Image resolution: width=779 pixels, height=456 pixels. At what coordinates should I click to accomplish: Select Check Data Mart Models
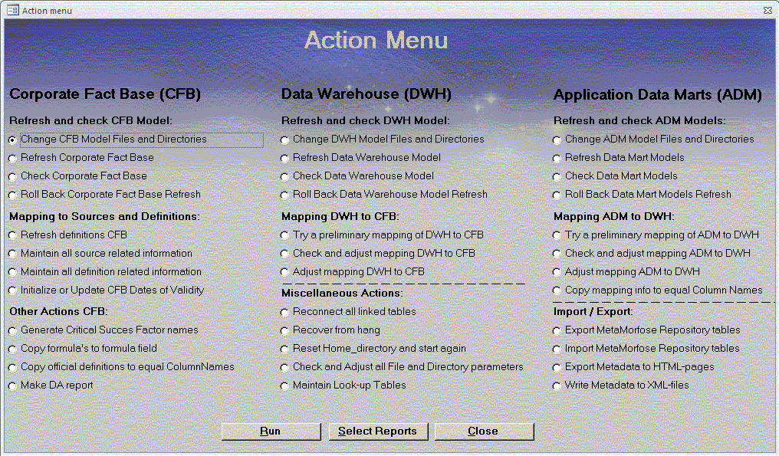tap(557, 177)
